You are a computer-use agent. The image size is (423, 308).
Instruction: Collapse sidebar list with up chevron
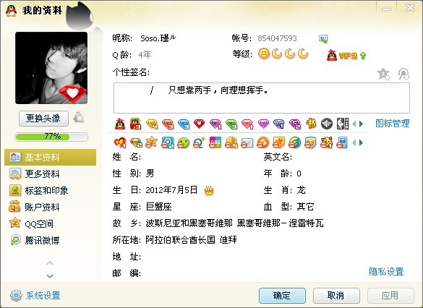pos(50,263)
